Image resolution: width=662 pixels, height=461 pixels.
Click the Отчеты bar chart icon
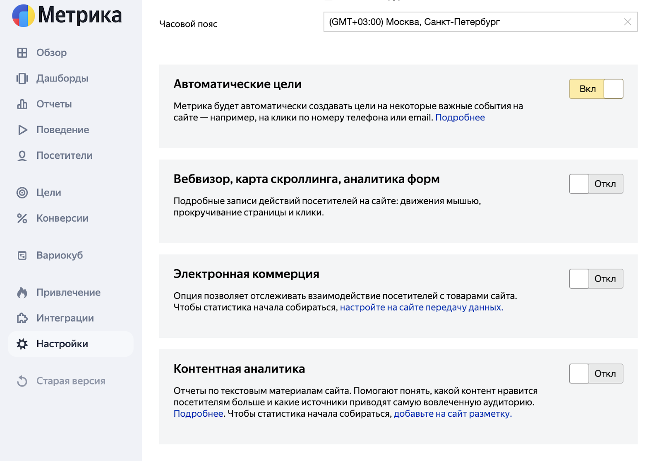coord(22,104)
